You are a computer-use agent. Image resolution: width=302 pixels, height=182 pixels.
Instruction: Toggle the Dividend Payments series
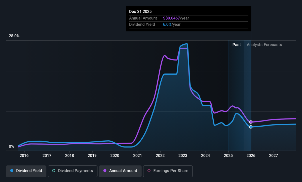point(72,171)
